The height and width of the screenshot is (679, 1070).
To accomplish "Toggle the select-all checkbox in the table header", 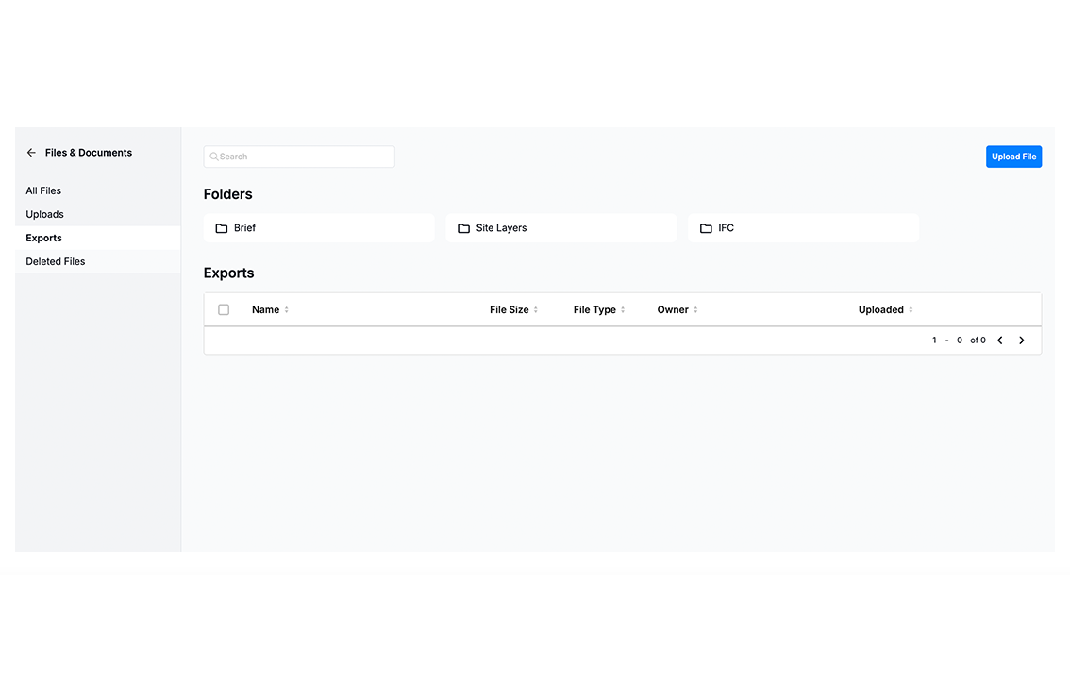I will tap(224, 309).
